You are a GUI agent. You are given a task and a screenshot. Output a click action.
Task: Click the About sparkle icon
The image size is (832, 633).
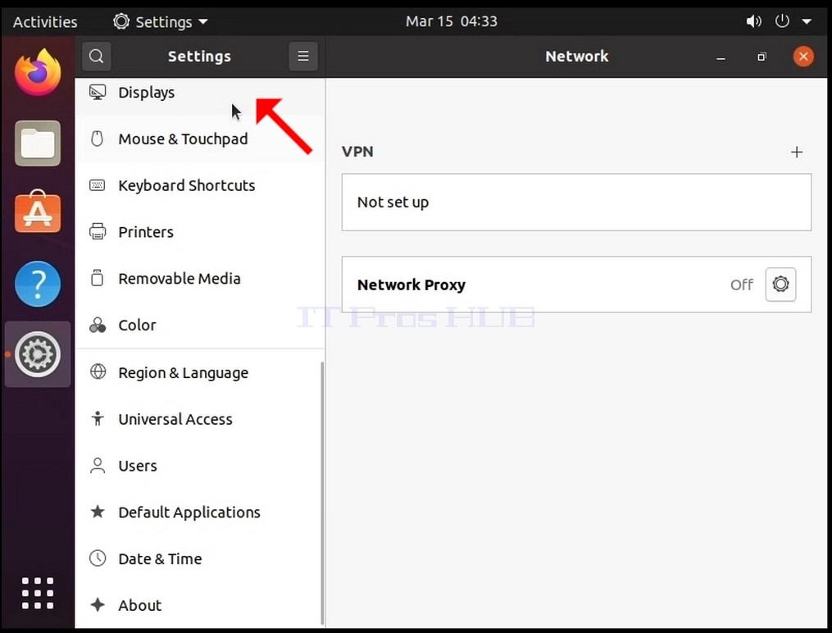pos(98,604)
